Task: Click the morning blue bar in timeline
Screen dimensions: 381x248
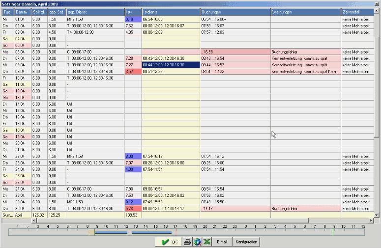Action: [111, 233]
